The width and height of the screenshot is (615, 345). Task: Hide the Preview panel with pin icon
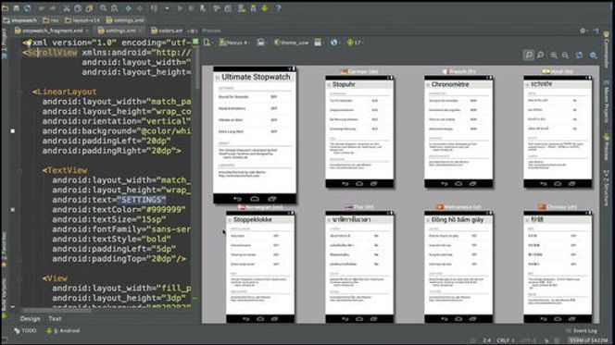pyautogui.click(x=596, y=31)
